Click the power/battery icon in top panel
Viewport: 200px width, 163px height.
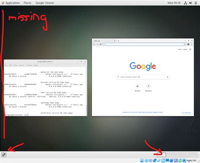pyautogui.click(x=196, y=3)
